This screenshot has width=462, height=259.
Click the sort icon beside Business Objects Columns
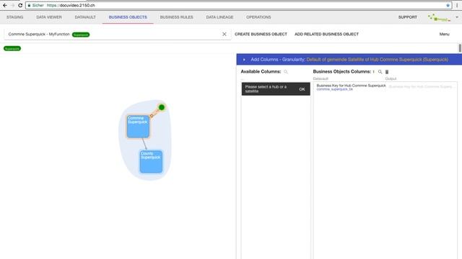click(x=374, y=72)
